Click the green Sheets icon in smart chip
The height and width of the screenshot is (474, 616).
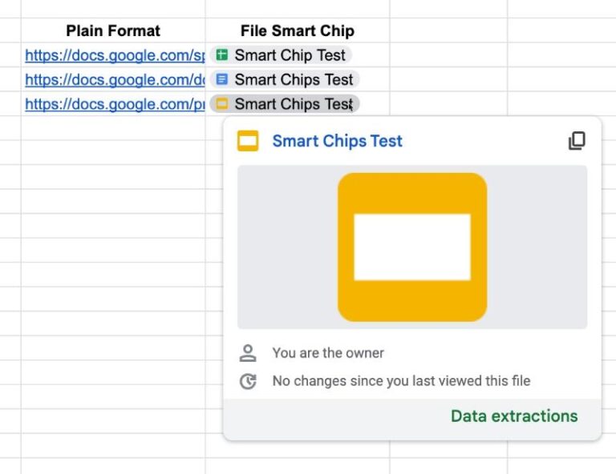click(222, 55)
